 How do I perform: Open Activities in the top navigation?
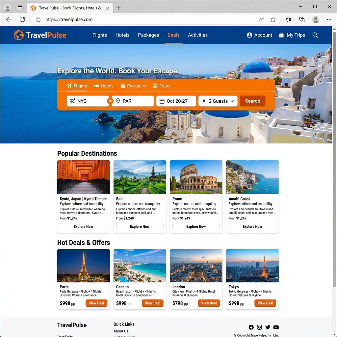coord(198,35)
